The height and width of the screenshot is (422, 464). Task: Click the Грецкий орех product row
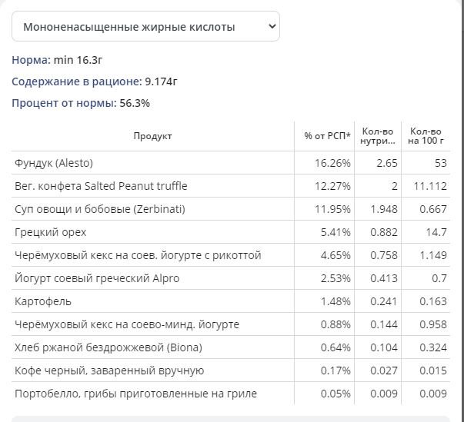click(231, 232)
